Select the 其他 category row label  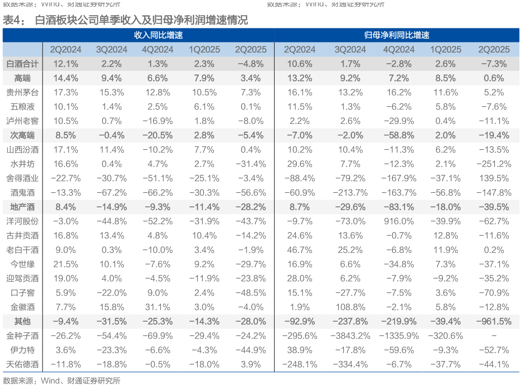pos(22,321)
